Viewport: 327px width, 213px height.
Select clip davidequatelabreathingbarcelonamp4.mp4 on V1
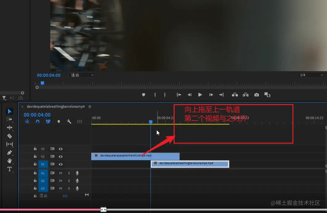click(190, 164)
